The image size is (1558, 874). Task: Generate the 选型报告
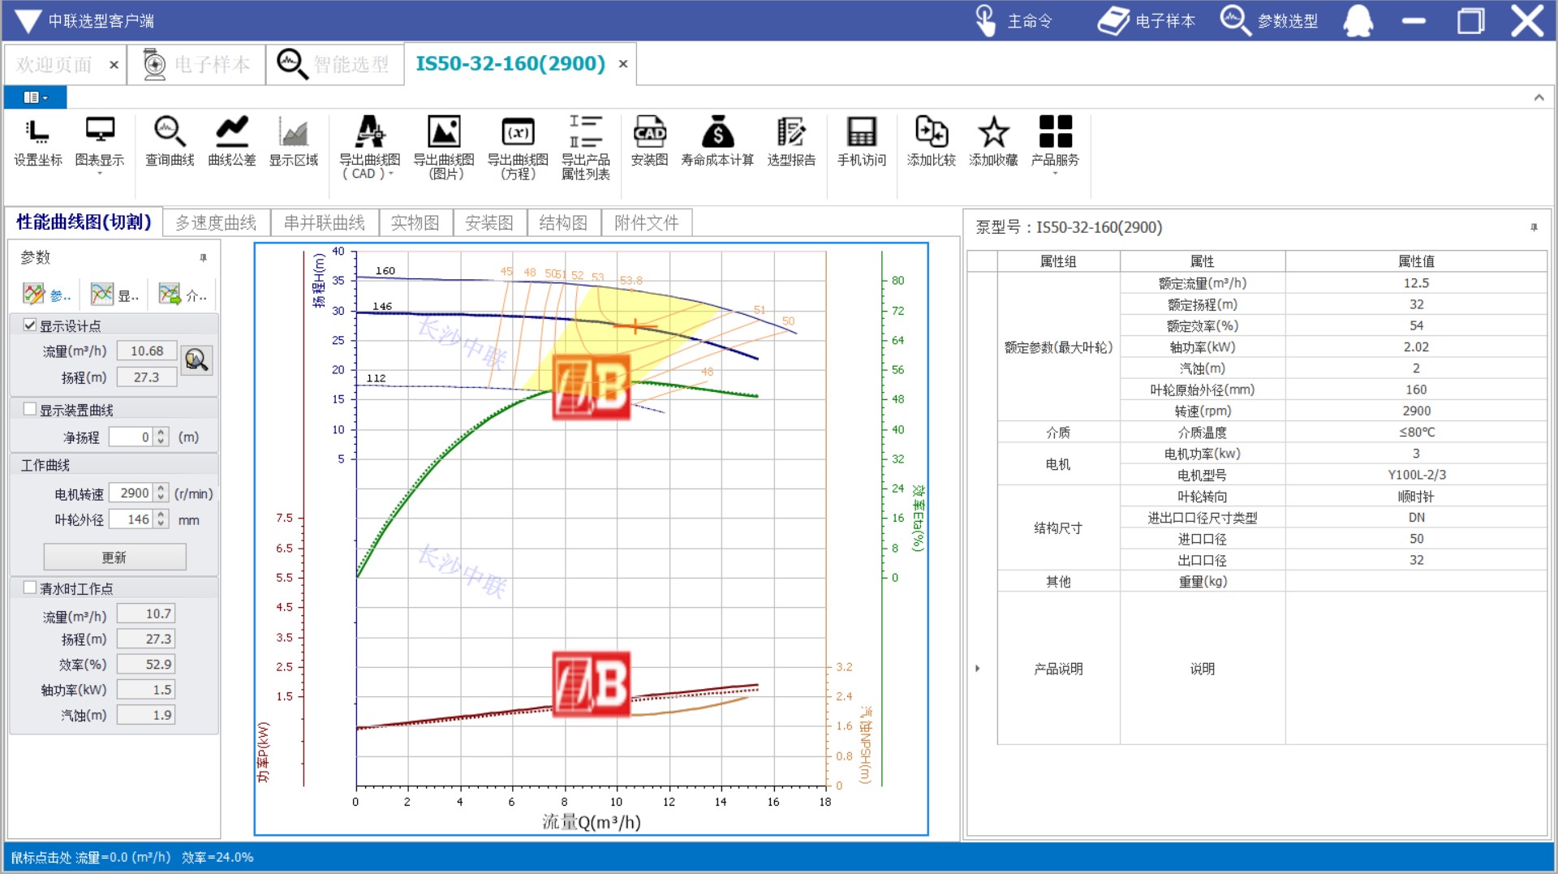coord(791,143)
